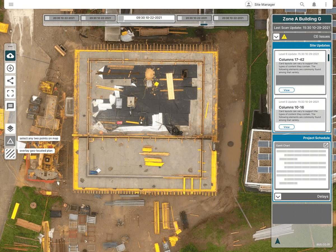This screenshot has width=336, height=252.
Task: Click the leftmost 20:30 10-22-2021 timeline card
Action: click(62, 18)
